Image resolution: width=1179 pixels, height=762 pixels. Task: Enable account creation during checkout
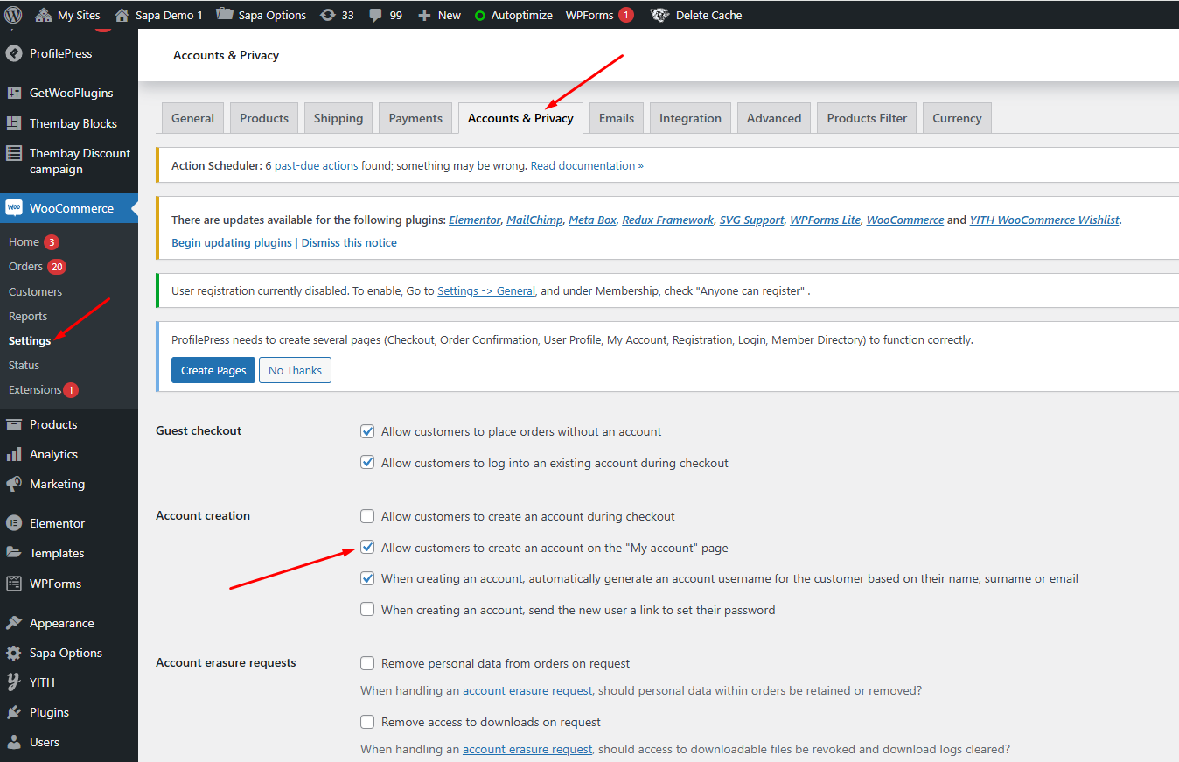367,516
